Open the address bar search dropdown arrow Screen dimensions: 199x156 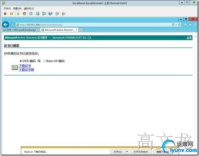tap(176, 25)
